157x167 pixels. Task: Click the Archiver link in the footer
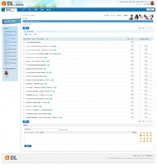pos(143,156)
